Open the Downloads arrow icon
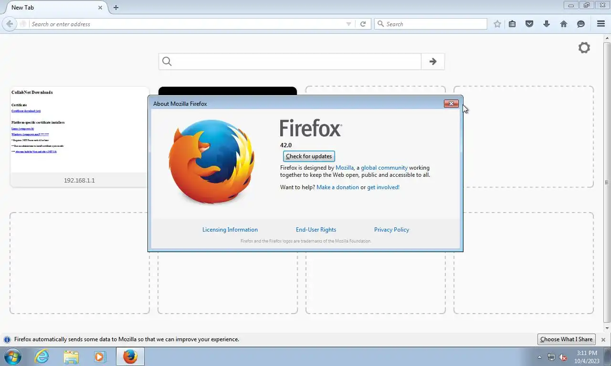The height and width of the screenshot is (366, 611). [x=547, y=24]
